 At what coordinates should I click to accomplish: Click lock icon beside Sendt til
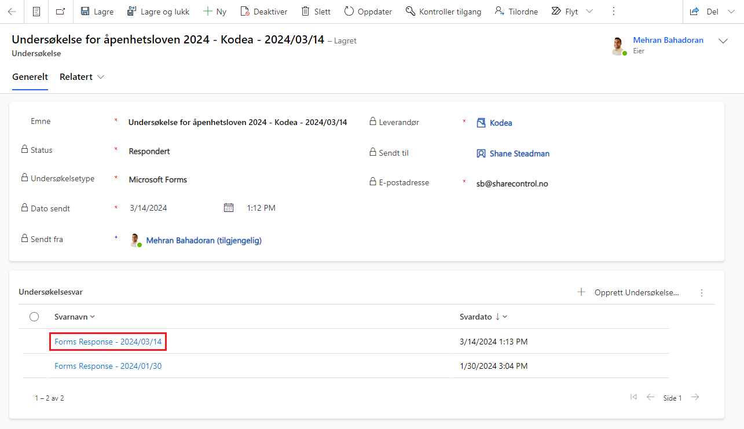pyautogui.click(x=373, y=152)
